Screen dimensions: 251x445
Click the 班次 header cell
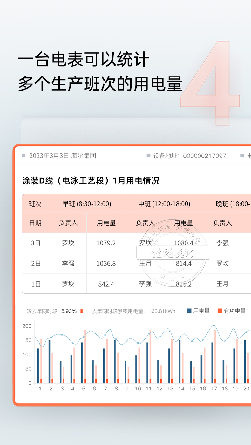pyautogui.click(x=35, y=204)
